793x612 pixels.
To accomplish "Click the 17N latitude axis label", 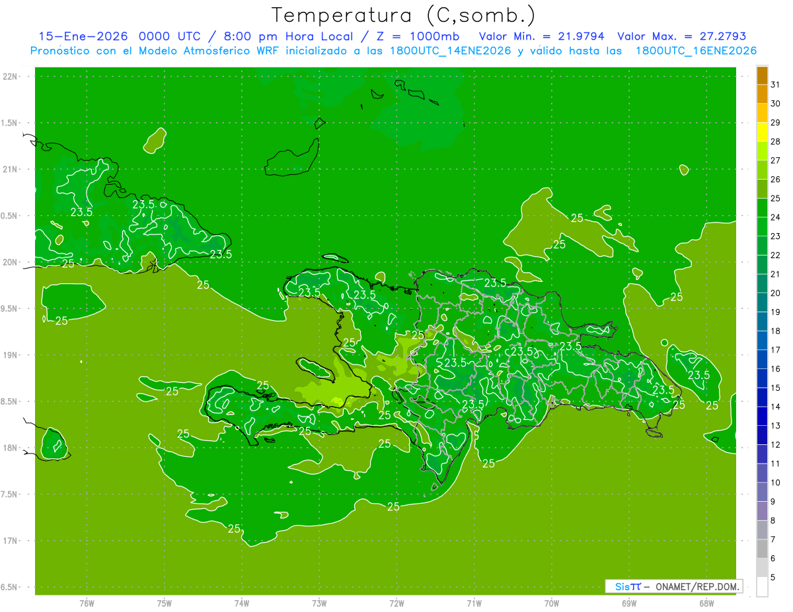I will click(x=10, y=541).
